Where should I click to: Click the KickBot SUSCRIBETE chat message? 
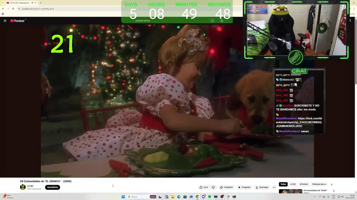tap(298, 107)
